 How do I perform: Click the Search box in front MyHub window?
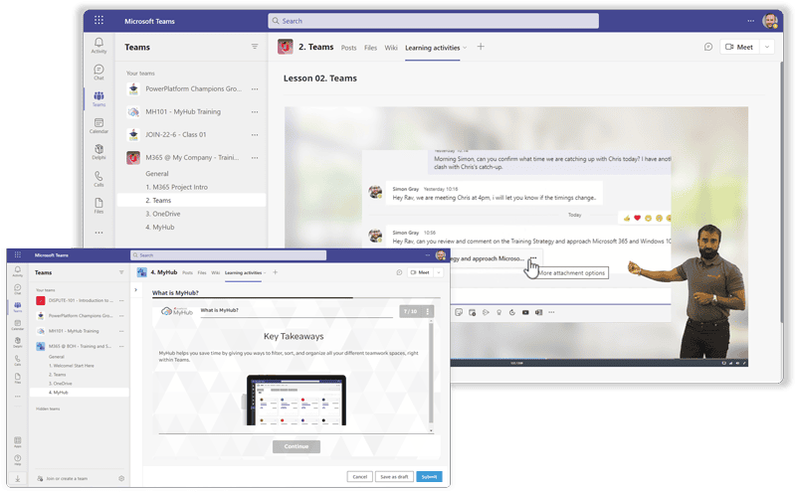pos(228,255)
